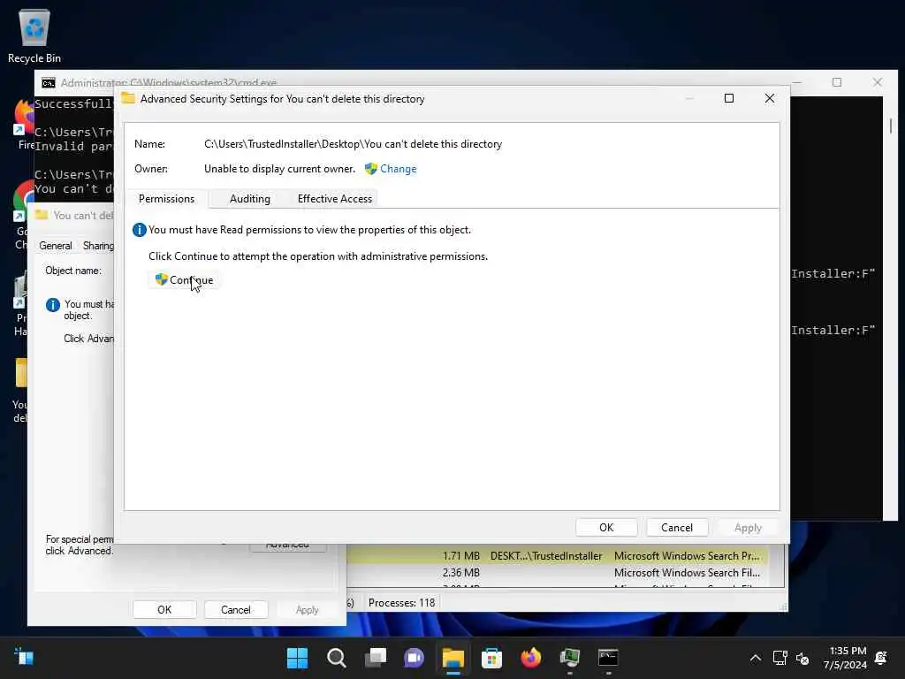Expand the hidden system tray icons chevron
This screenshot has width=905, height=679.
pos(755,658)
